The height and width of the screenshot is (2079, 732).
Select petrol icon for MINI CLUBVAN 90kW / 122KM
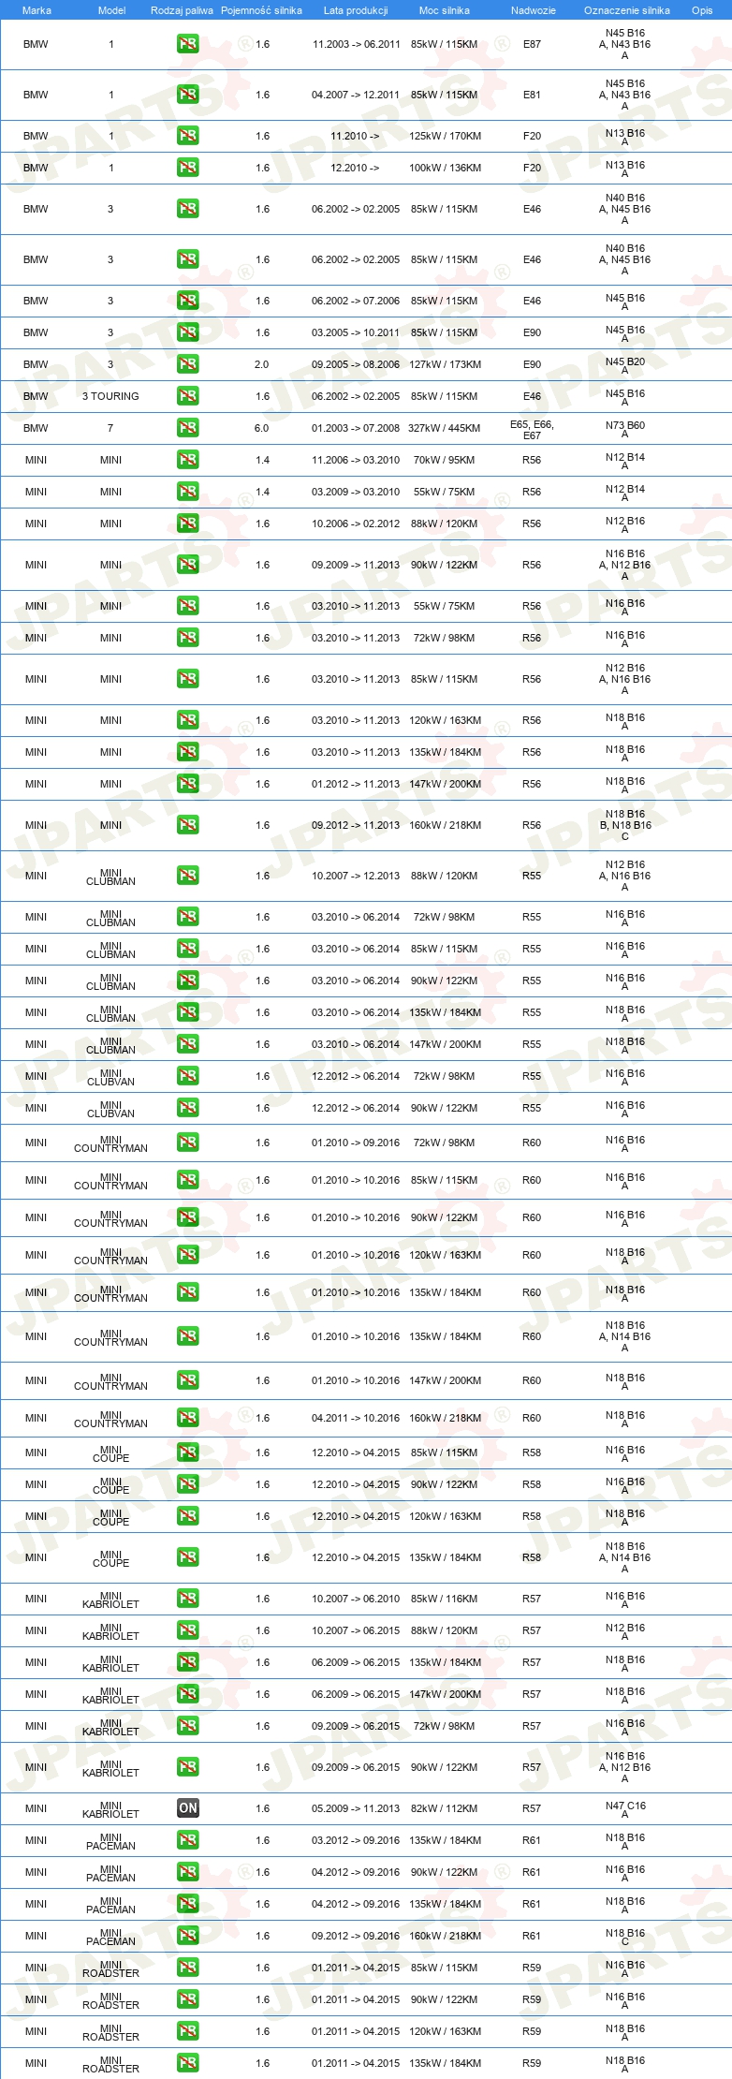(x=187, y=1108)
